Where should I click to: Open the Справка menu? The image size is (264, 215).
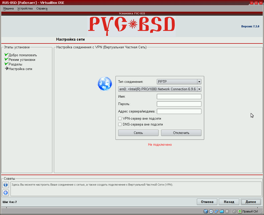click(x=42, y=8)
